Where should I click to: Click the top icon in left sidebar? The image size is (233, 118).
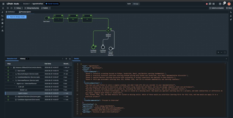[2, 12]
